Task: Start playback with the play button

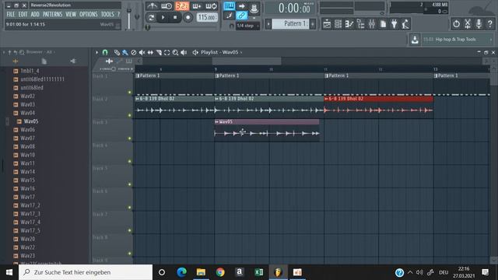Action: pyautogui.click(x=163, y=17)
